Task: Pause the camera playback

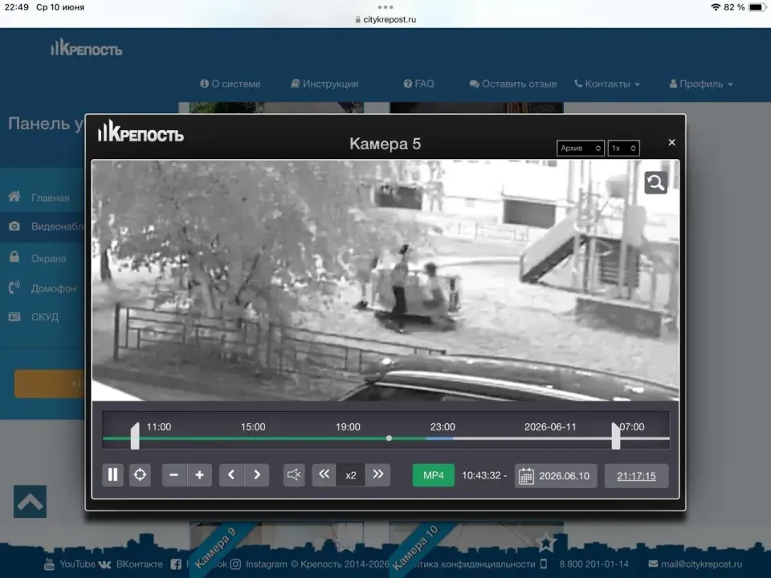Action: 112,474
